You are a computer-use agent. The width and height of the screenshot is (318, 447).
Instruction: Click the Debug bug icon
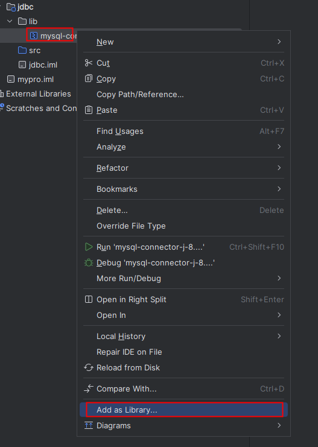coord(89,262)
